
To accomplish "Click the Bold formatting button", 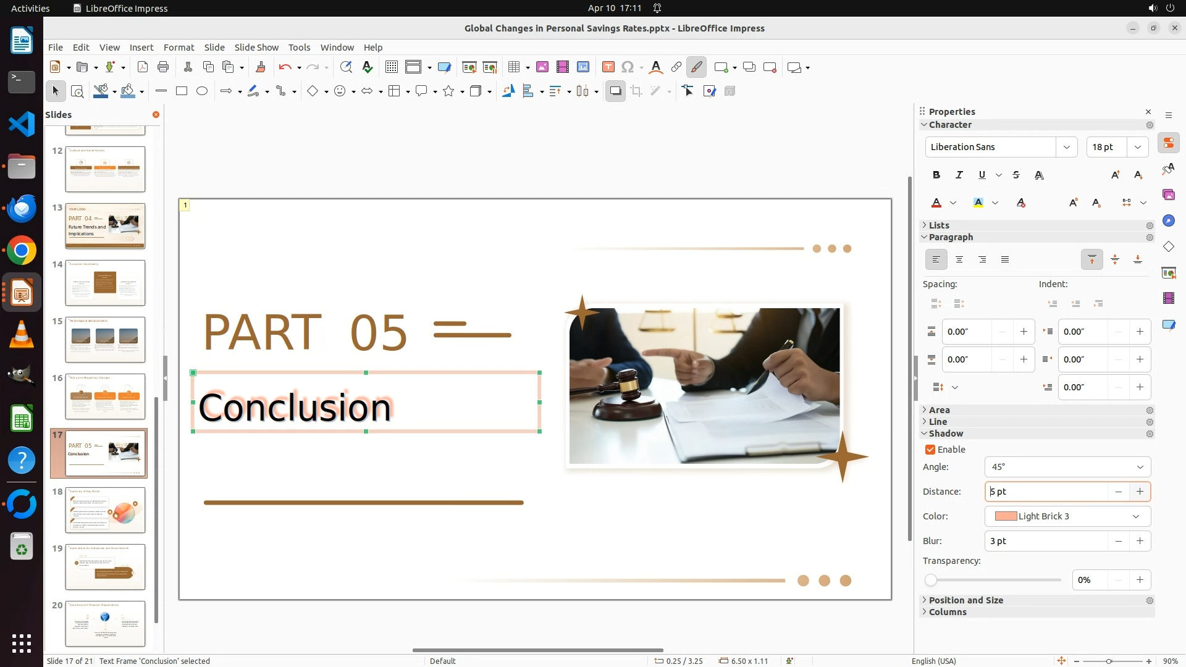I will click(x=936, y=175).
